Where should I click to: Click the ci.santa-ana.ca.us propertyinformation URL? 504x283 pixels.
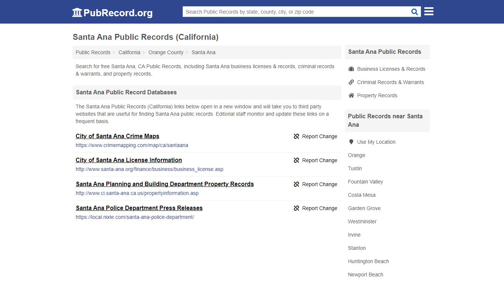tap(137, 193)
